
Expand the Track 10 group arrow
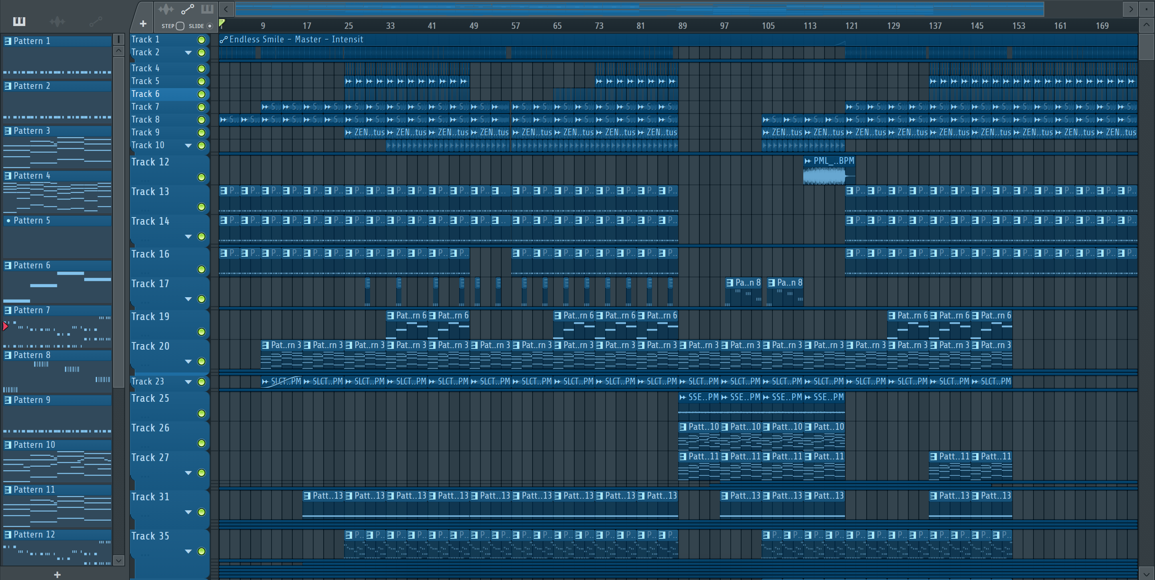188,145
